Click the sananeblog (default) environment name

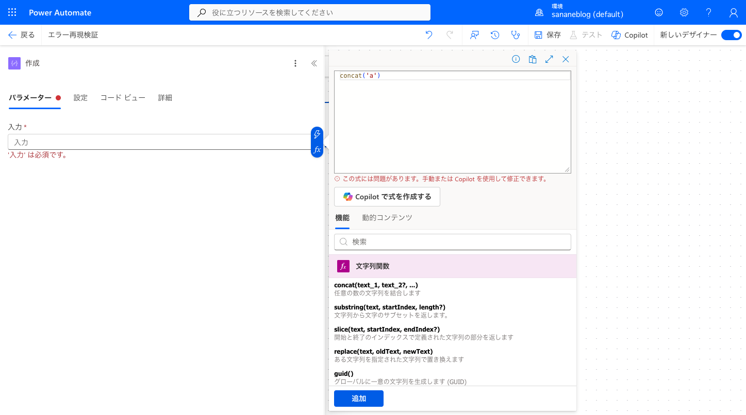point(587,15)
